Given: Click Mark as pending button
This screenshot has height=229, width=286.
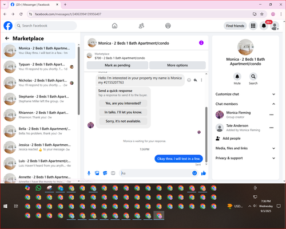Looking at the screenshot, I should coord(117,65).
